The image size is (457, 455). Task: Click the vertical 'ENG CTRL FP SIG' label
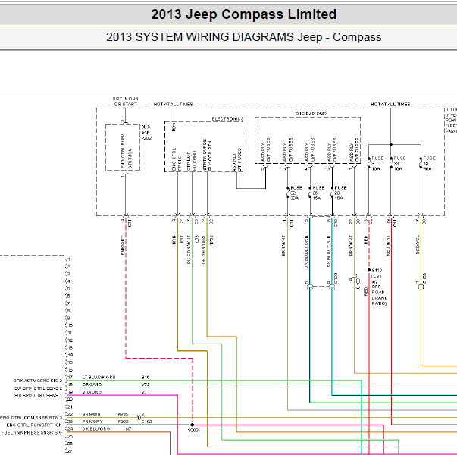(x=177, y=159)
